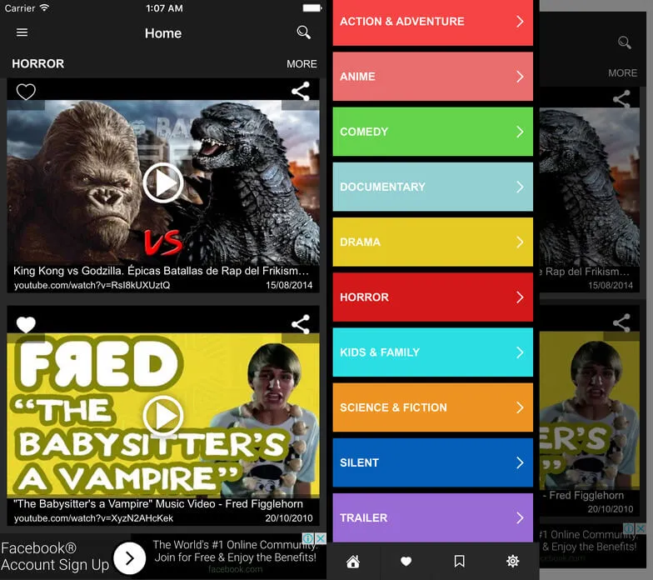Open the Trailer category
The width and height of the screenshot is (653, 580).
click(x=433, y=518)
